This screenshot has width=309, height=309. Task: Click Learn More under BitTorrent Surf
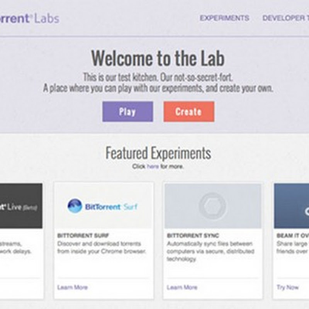pyautogui.click(x=72, y=287)
